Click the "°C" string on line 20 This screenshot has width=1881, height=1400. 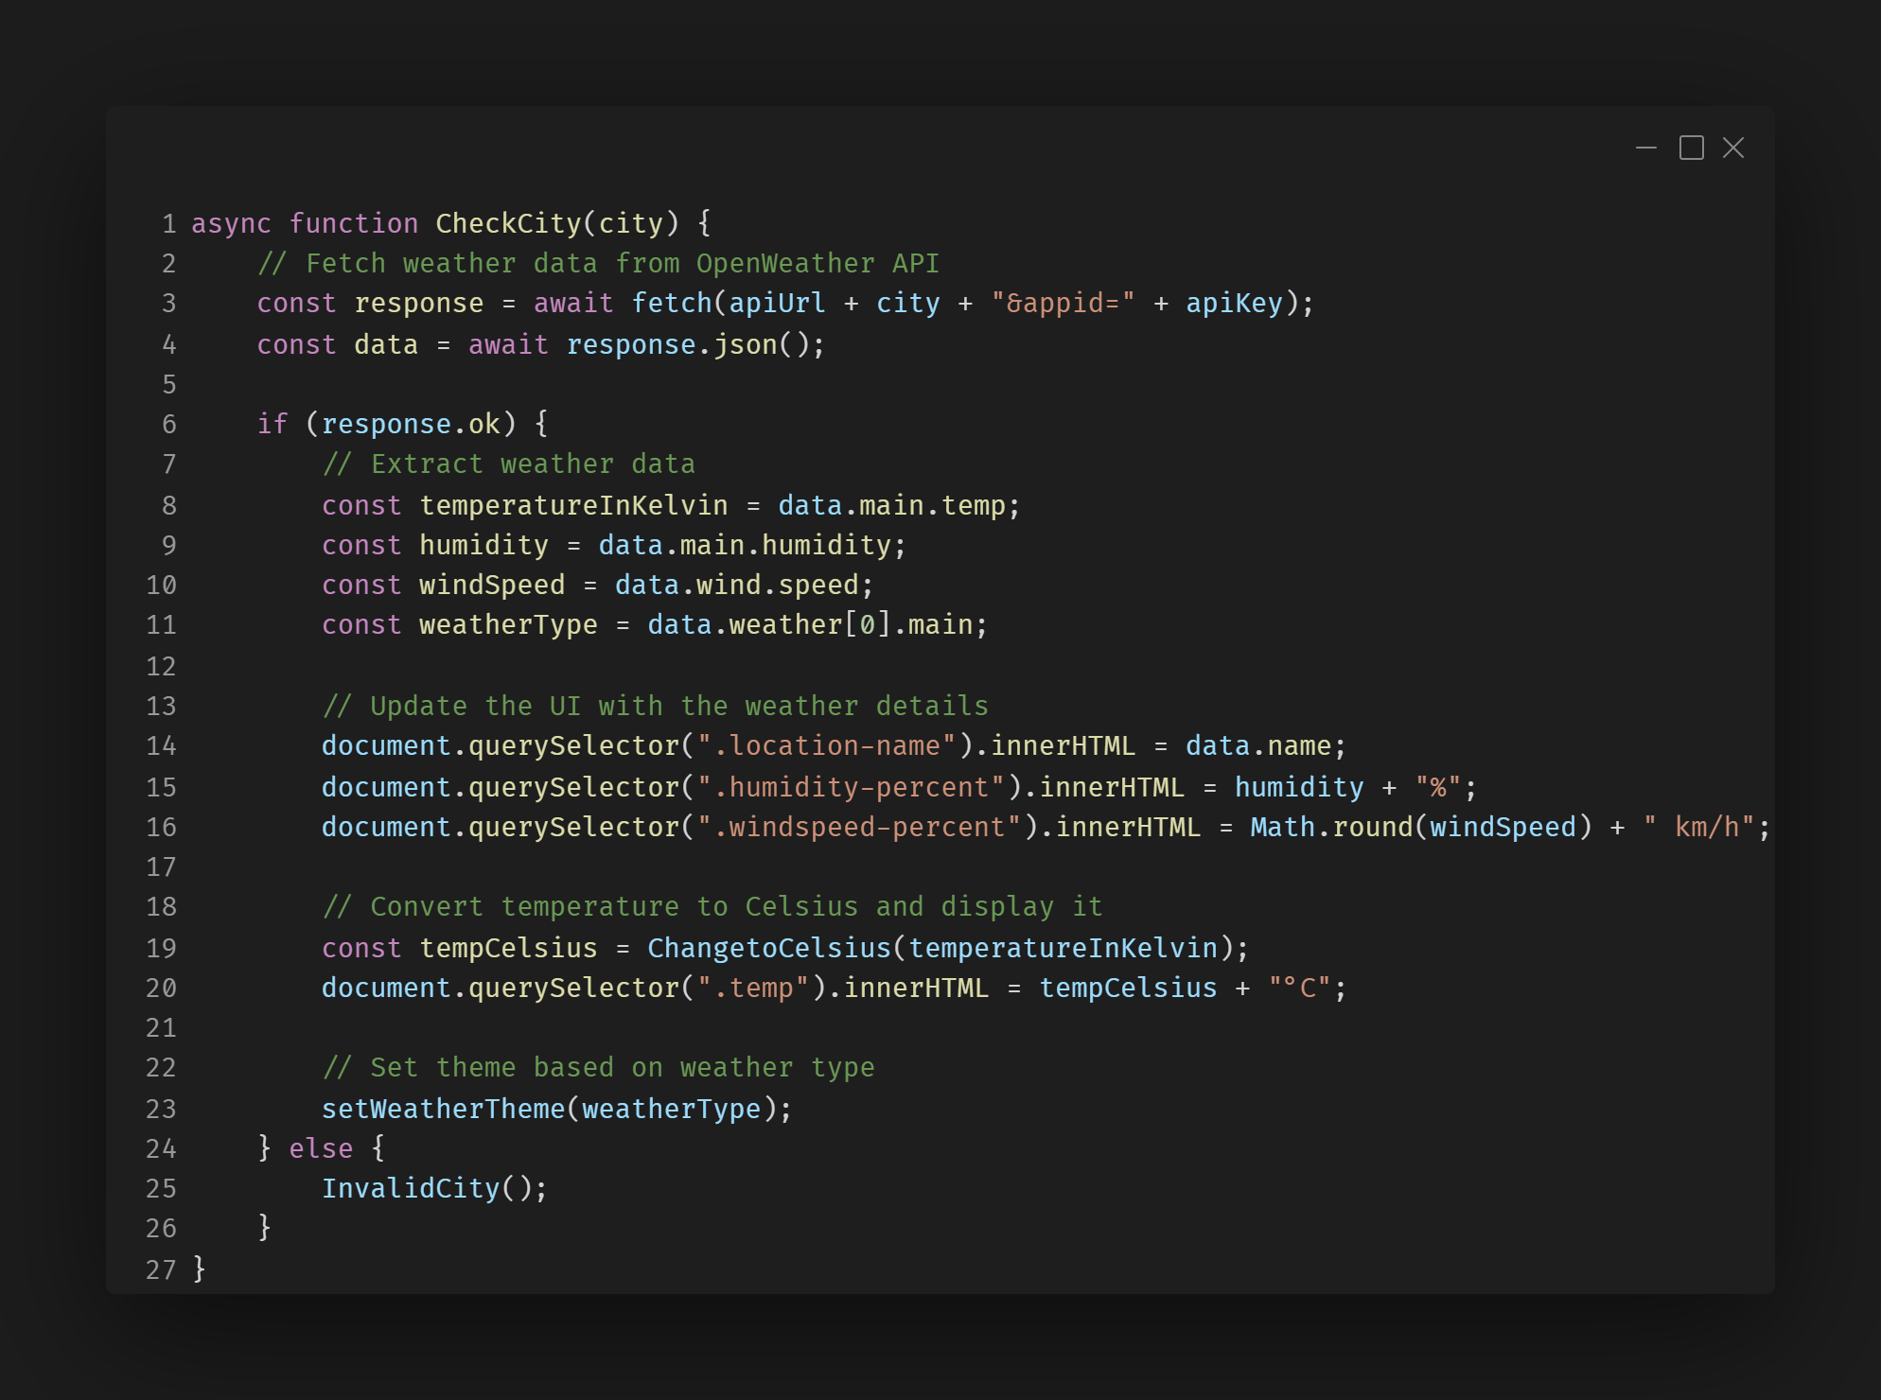pos(1299,988)
